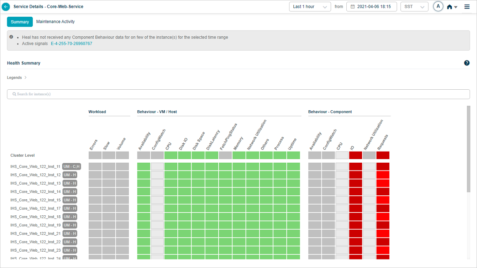Click Cluster Level Requests red cell
Viewport: 477px width, 268px height.
click(383, 156)
